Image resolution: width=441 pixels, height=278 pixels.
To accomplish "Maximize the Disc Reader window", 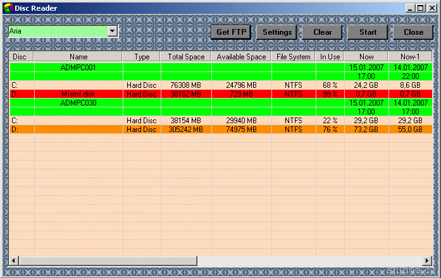I will [x=421, y=8].
